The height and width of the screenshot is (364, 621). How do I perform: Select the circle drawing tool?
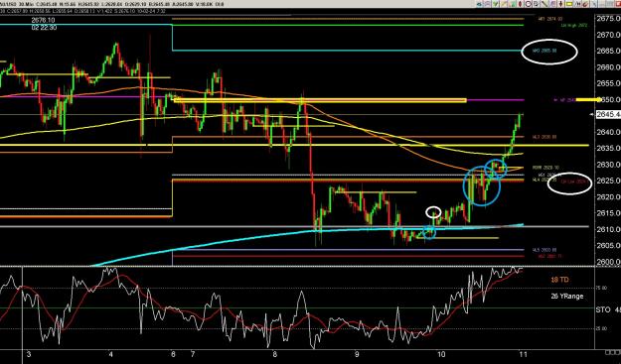tap(528, 4)
